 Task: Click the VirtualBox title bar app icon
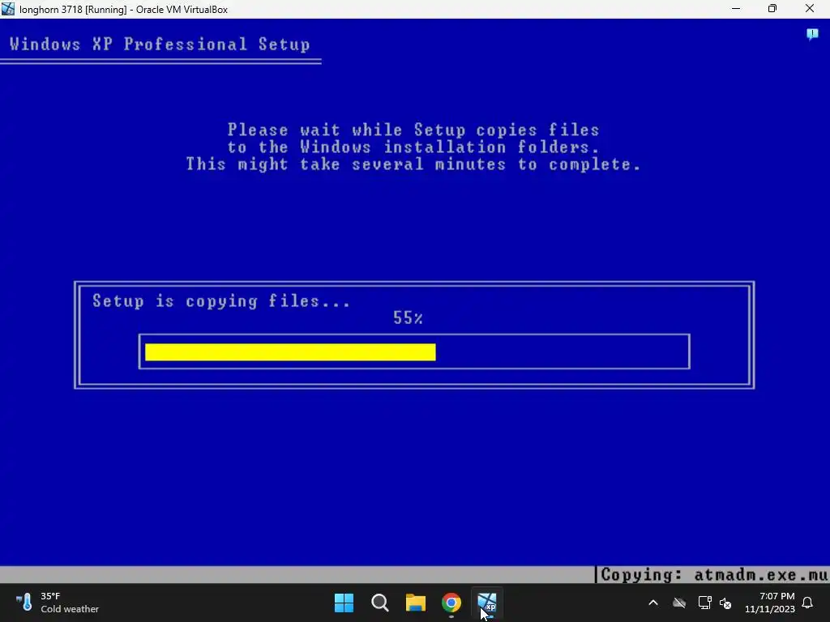click(x=8, y=9)
